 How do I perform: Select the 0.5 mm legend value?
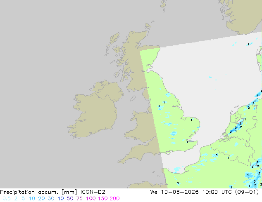tap(7, 199)
